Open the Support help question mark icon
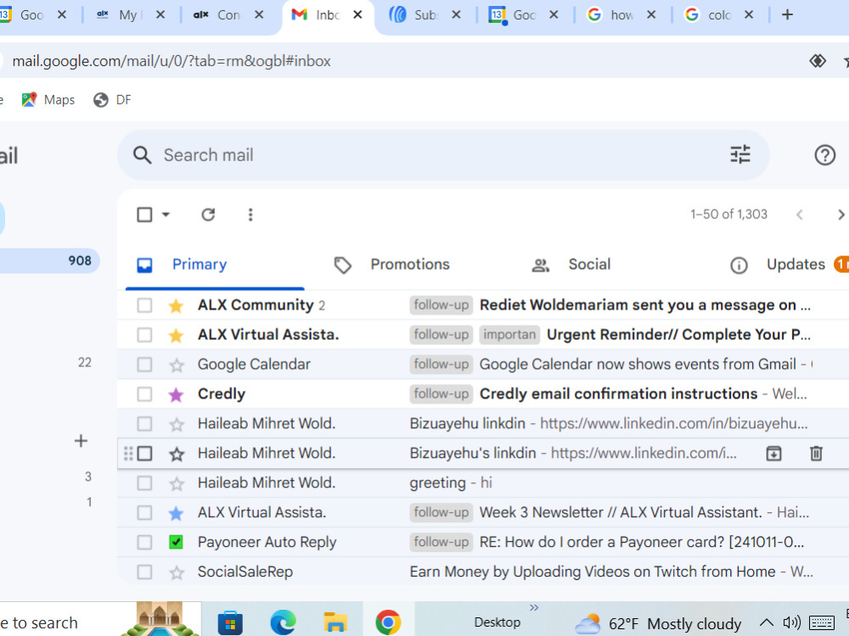 coord(824,155)
